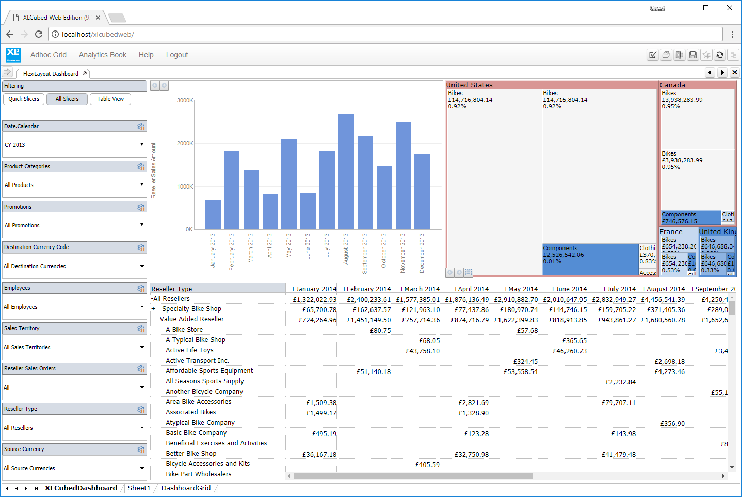Expand the Specialty Bike Shop row
Screen dimensions: 742x497
153,309
